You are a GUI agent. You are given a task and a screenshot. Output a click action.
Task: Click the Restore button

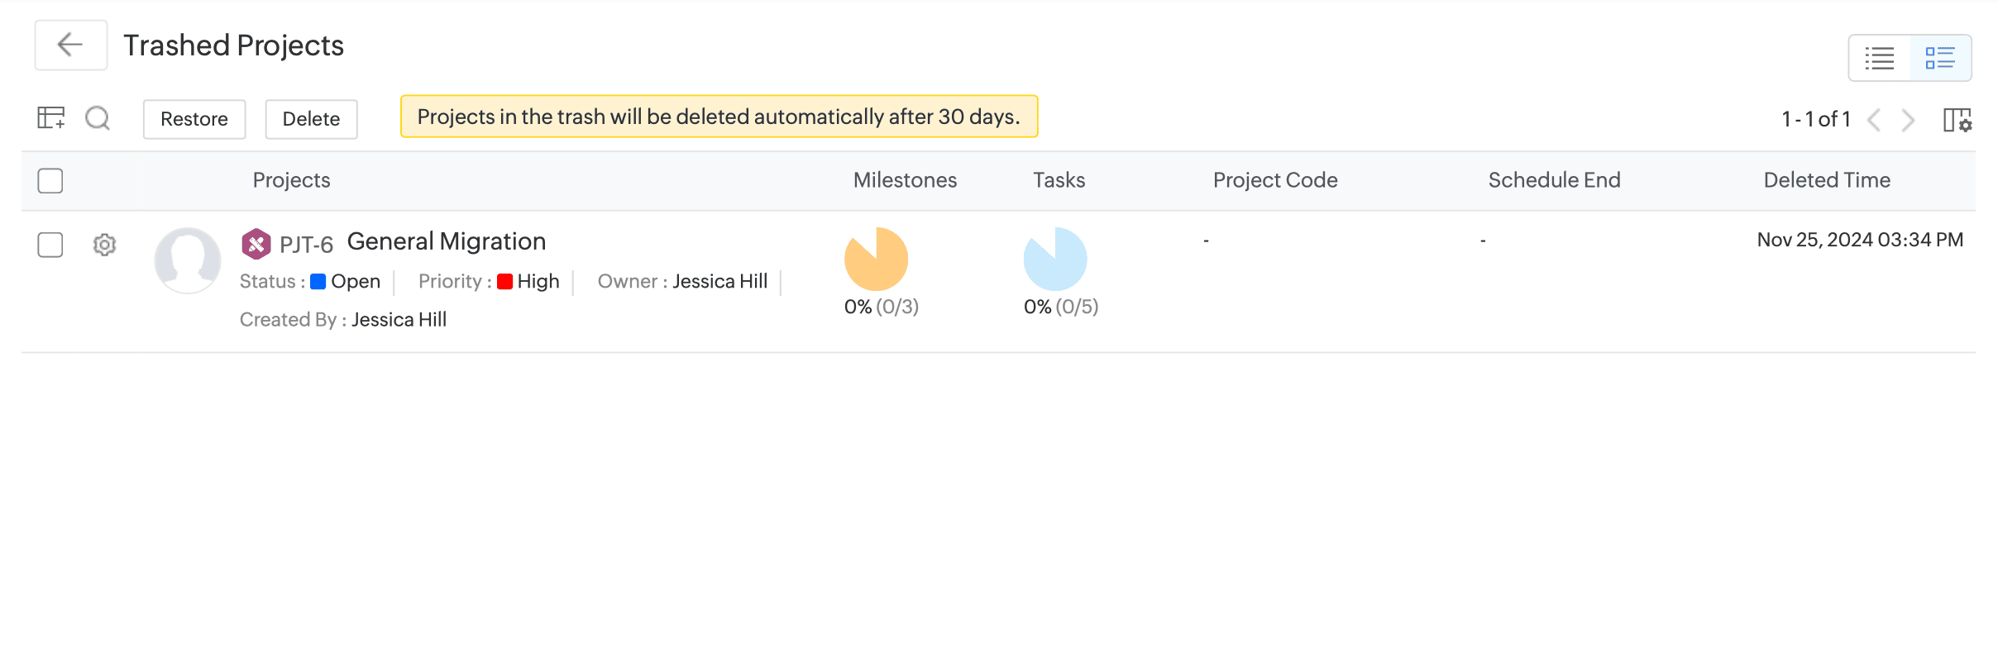[x=194, y=119]
